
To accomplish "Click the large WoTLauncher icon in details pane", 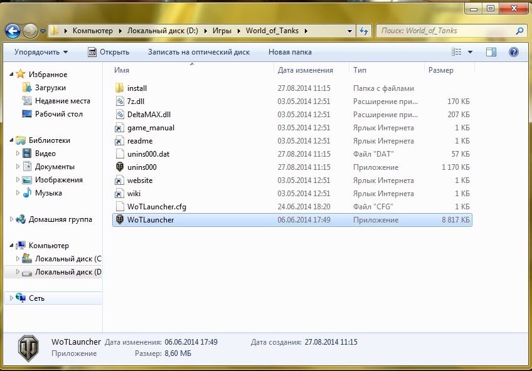I will (x=28, y=348).
